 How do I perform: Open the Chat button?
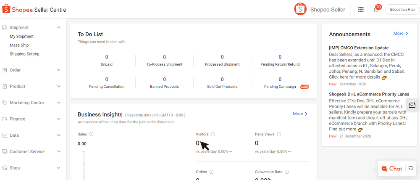click(x=392, y=169)
